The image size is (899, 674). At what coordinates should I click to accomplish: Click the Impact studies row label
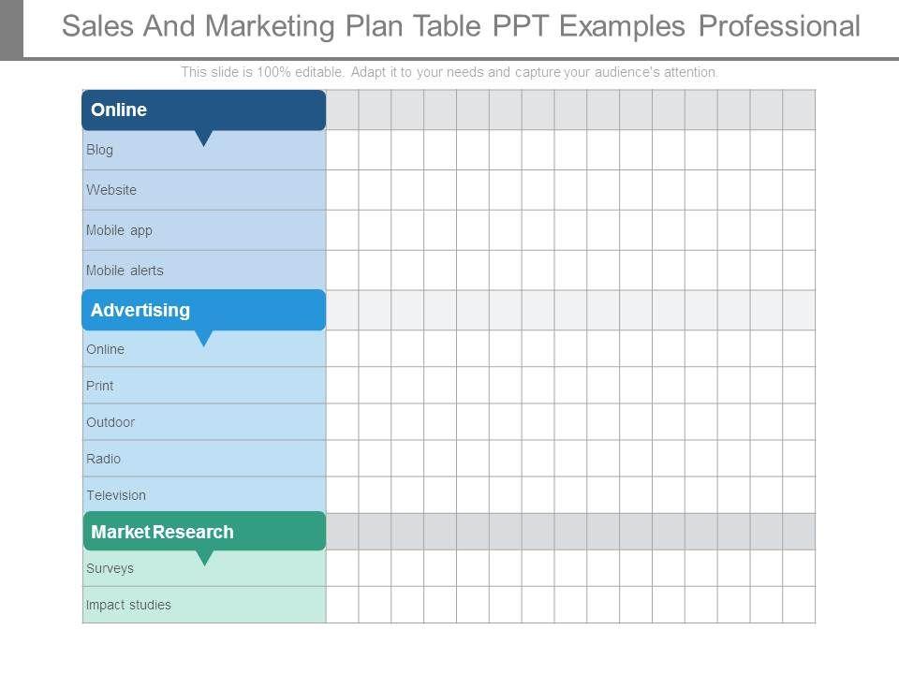tap(128, 605)
